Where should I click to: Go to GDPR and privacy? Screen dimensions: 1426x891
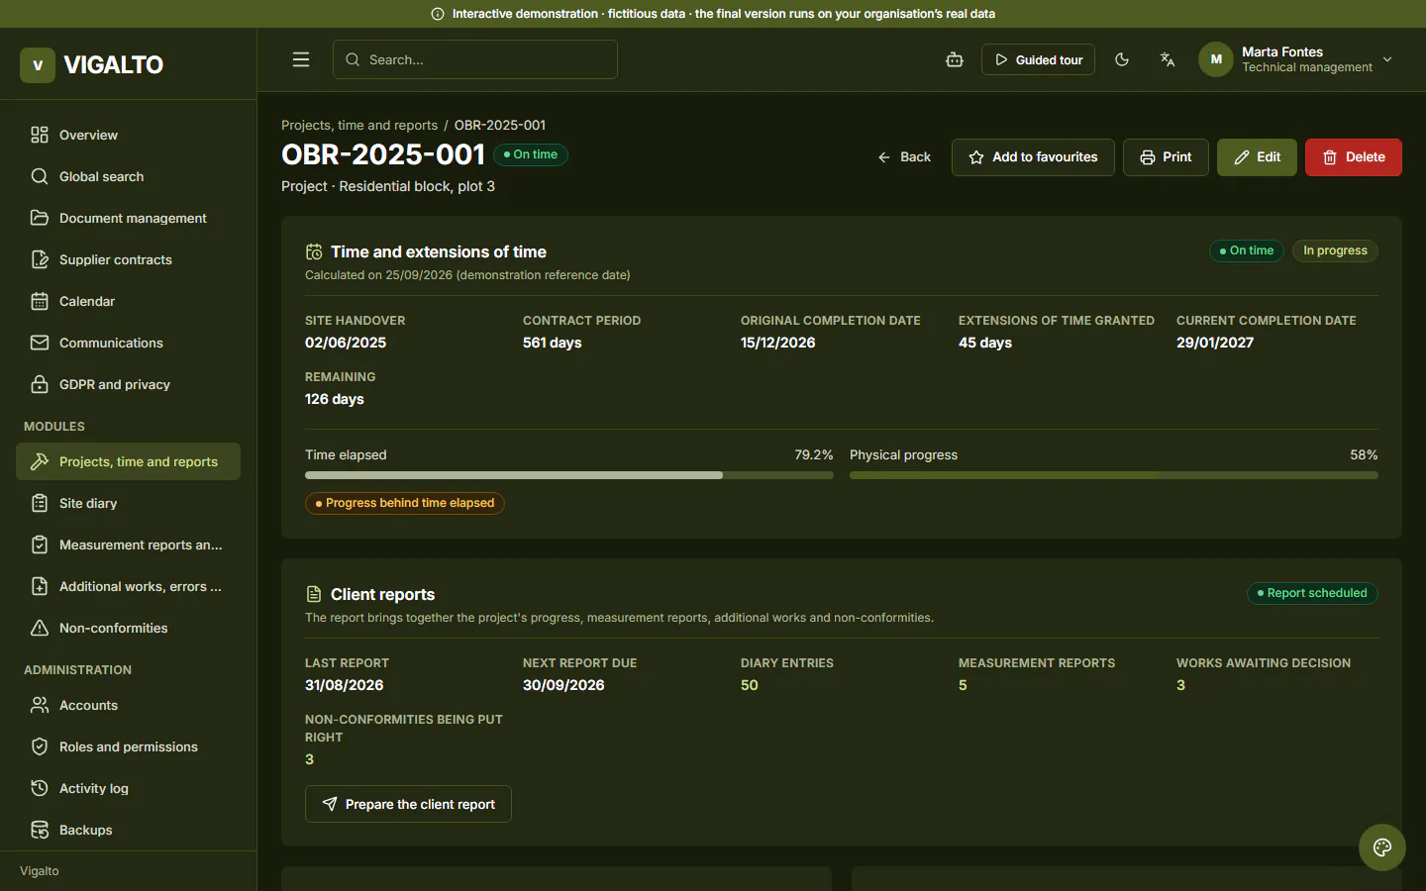click(128, 384)
